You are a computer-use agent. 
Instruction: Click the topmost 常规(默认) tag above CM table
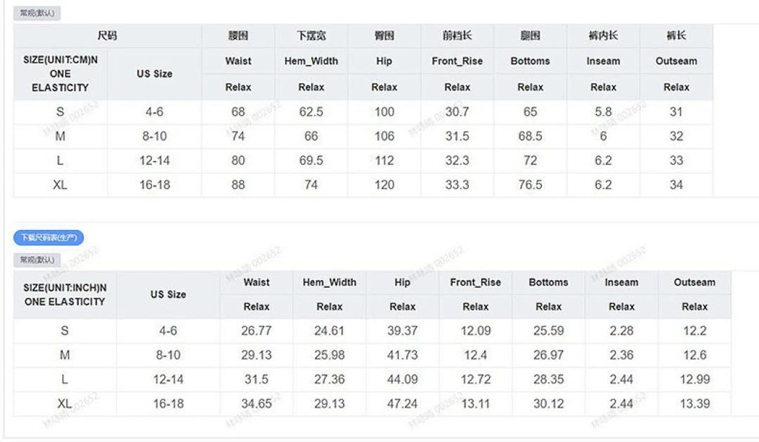[x=37, y=13]
